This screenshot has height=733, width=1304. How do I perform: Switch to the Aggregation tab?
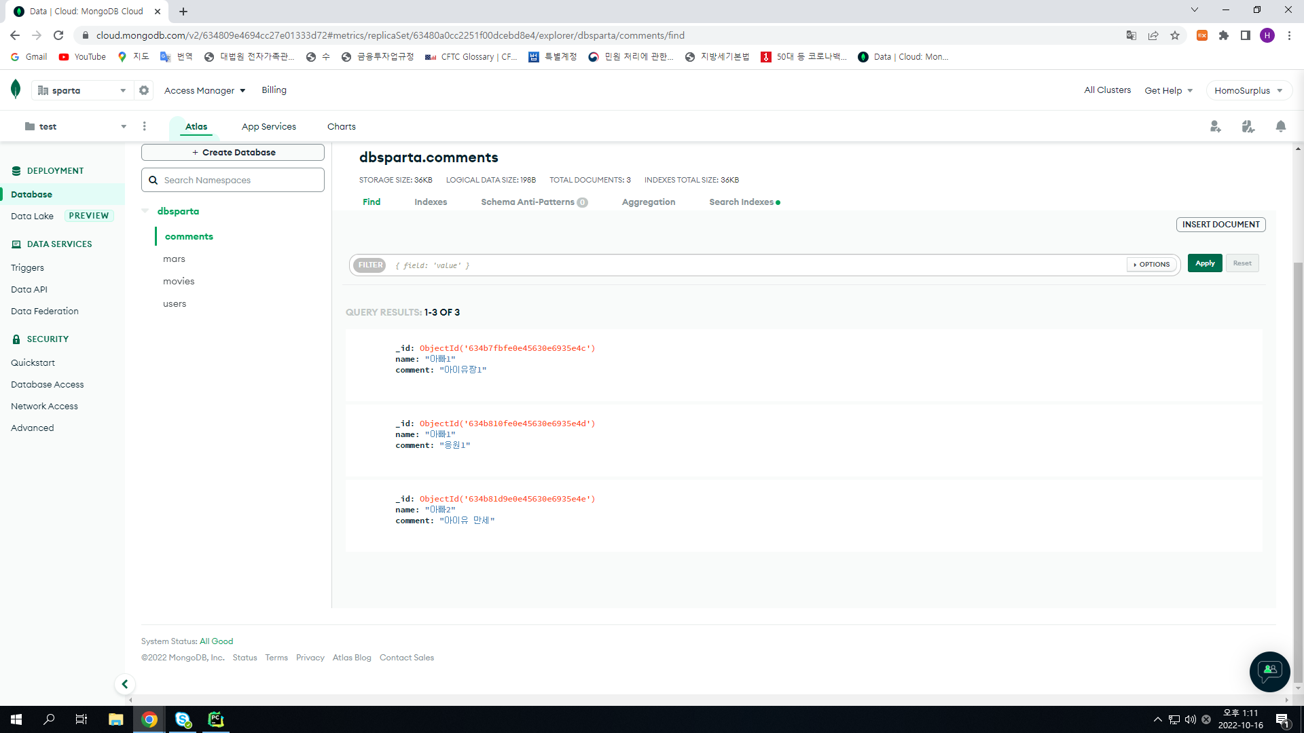648,202
